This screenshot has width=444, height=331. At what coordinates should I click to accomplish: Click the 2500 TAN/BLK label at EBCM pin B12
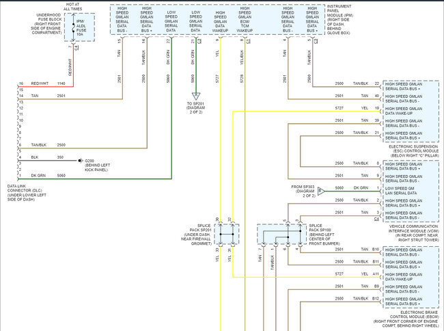[351, 298]
